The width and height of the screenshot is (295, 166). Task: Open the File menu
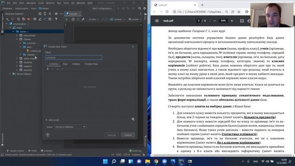[9, 3]
